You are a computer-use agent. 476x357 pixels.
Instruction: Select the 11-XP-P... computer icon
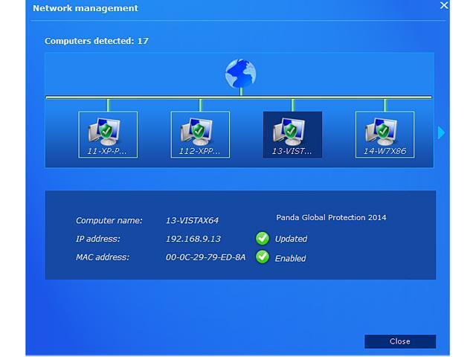[108, 135]
